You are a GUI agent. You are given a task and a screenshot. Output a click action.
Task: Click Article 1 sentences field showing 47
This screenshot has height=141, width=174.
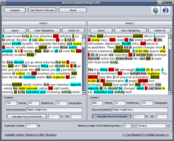34,103
